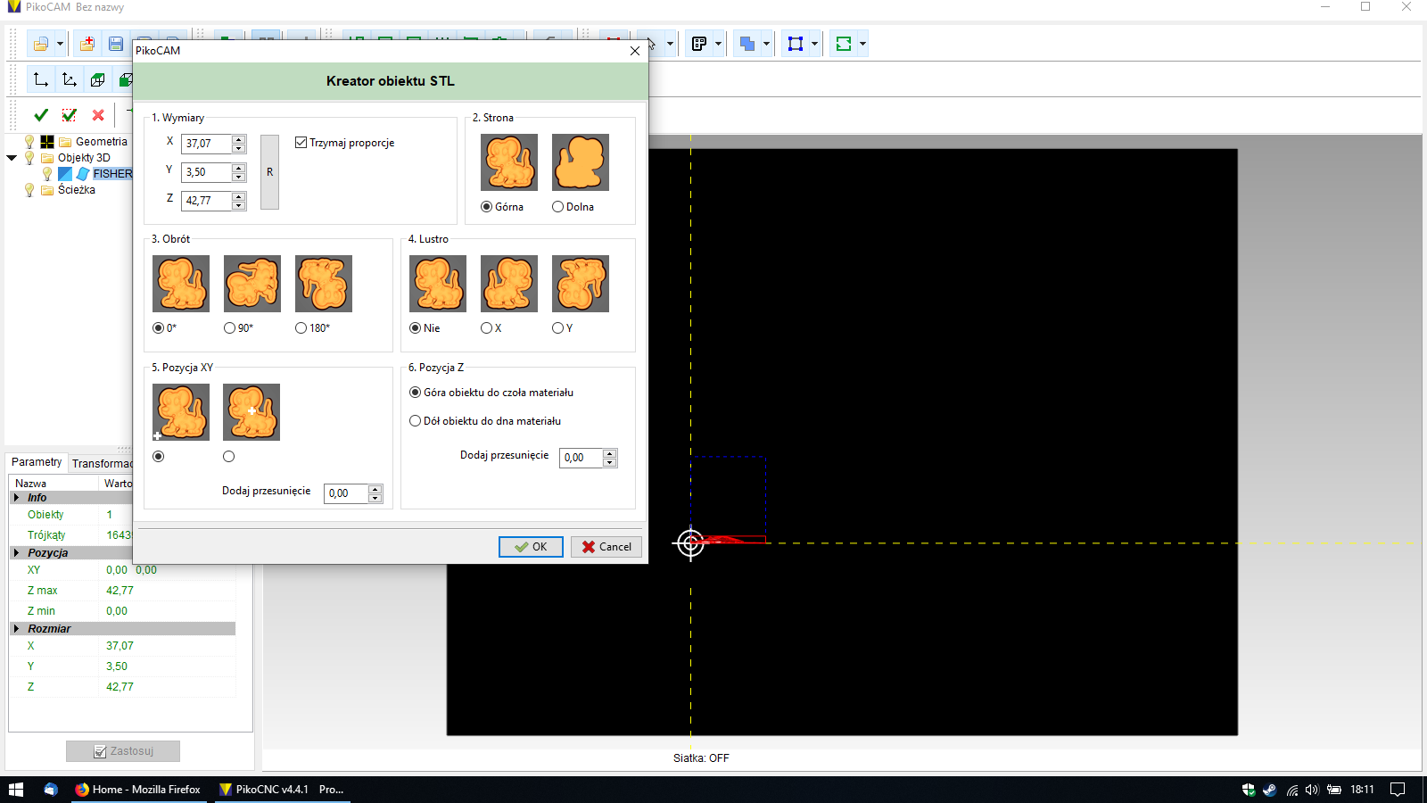The height and width of the screenshot is (803, 1427).
Task: Cancel the STL object wizard
Action: point(606,547)
